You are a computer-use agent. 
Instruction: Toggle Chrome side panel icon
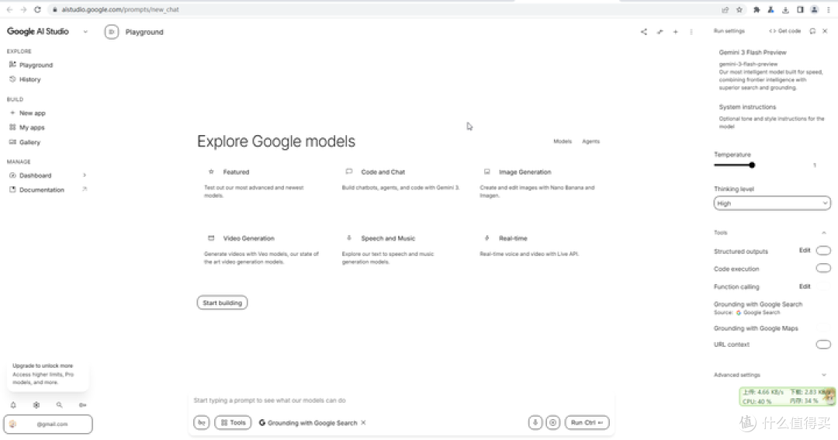pyautogui.click(x=800, y=9)
